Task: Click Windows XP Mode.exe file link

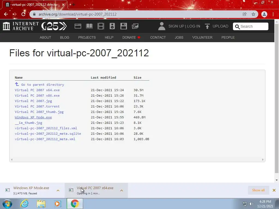Action: click(33, 117)
